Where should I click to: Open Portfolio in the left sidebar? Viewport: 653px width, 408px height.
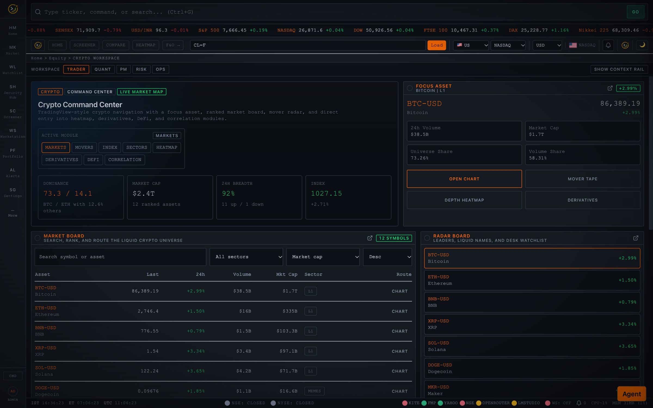point(13,153)
